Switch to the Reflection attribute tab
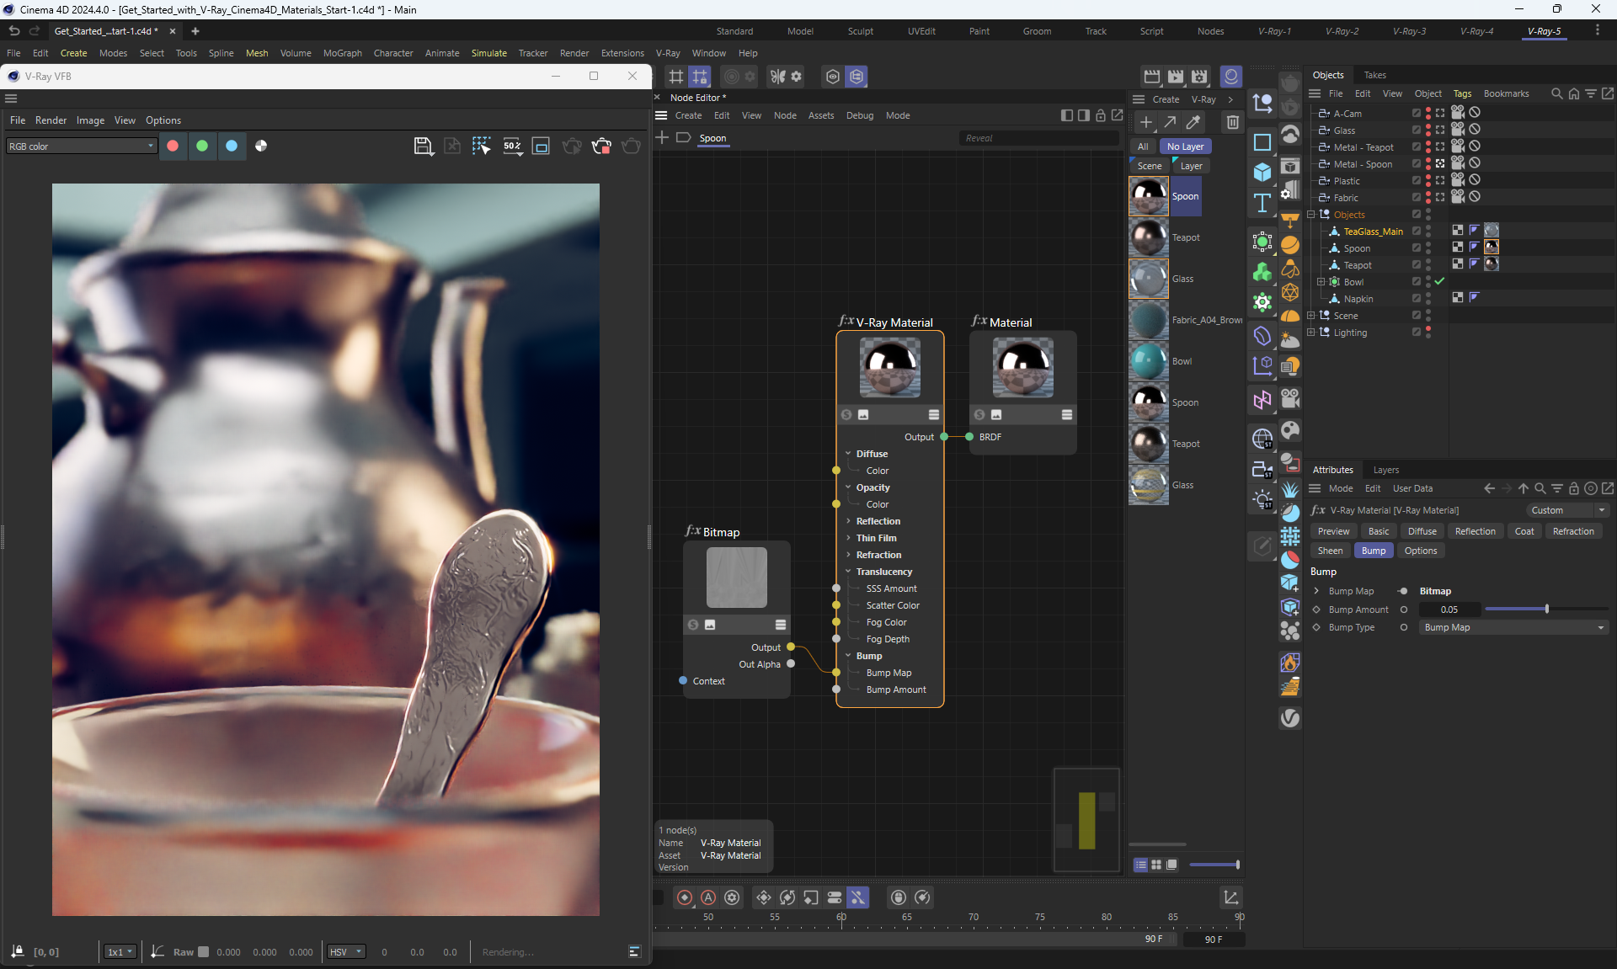 tap(1475, 531)
